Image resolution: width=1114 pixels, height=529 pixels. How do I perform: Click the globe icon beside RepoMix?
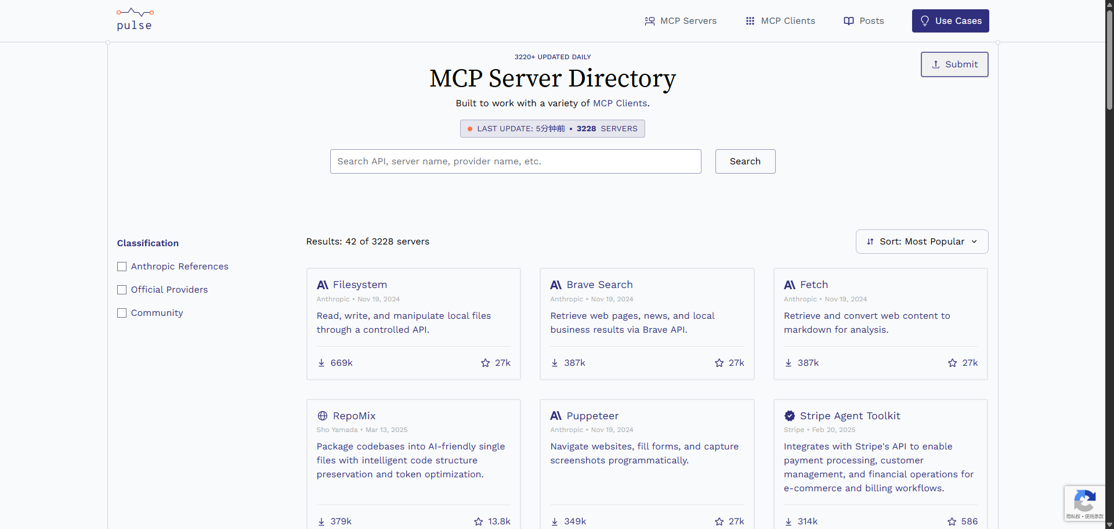pos(323,416)
